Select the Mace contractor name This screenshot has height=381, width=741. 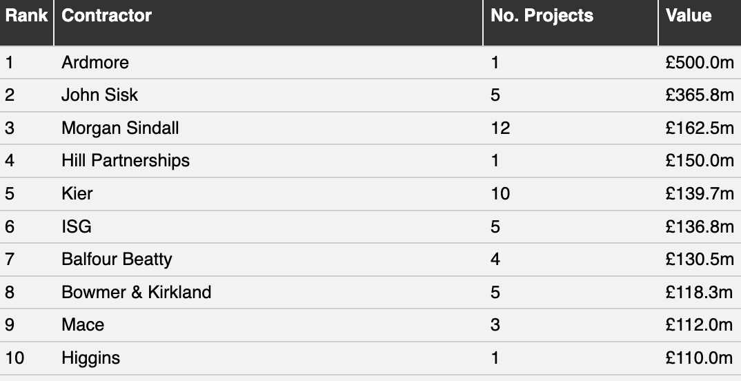[x=83, y=325]
